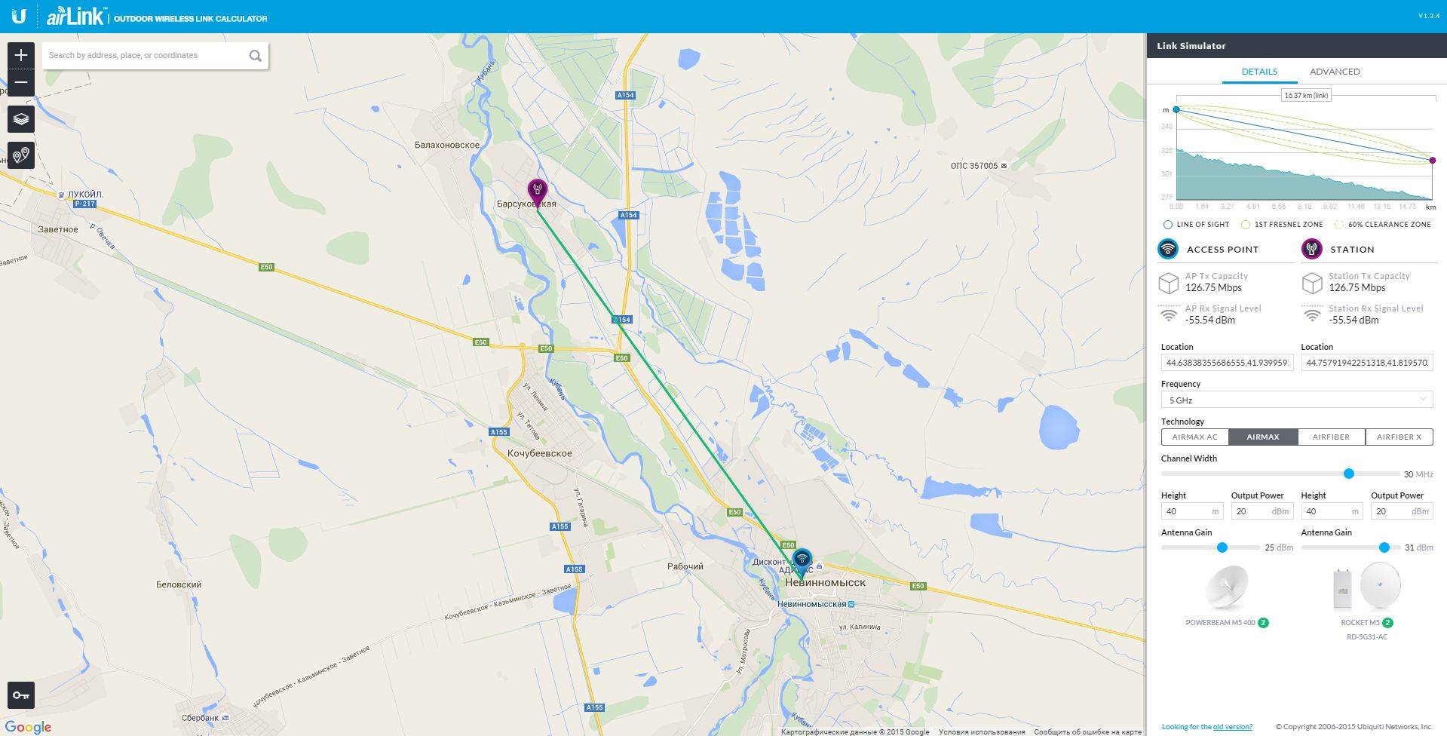
Task: Open the old version link
Action: [1233, 727]
